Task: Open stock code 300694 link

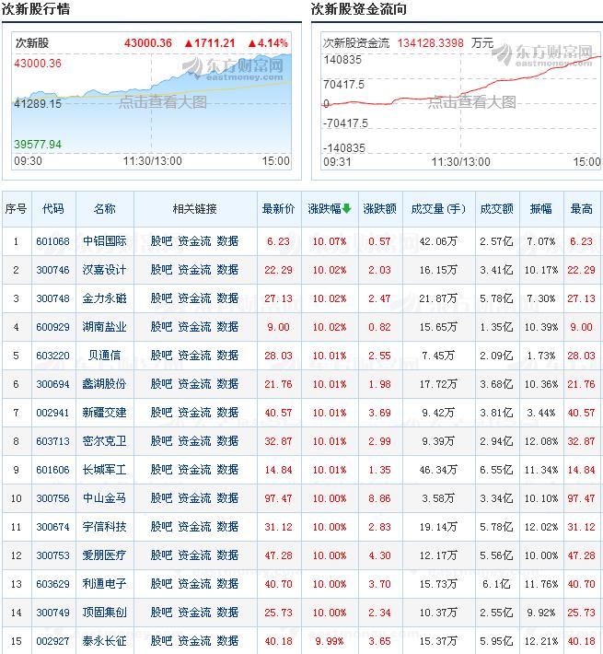Action: [x=52, y=384]
